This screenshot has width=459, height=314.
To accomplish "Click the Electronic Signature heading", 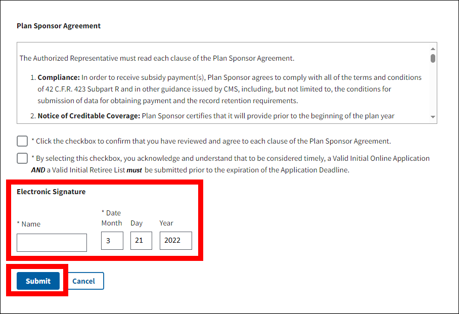I will pos(51,192).
